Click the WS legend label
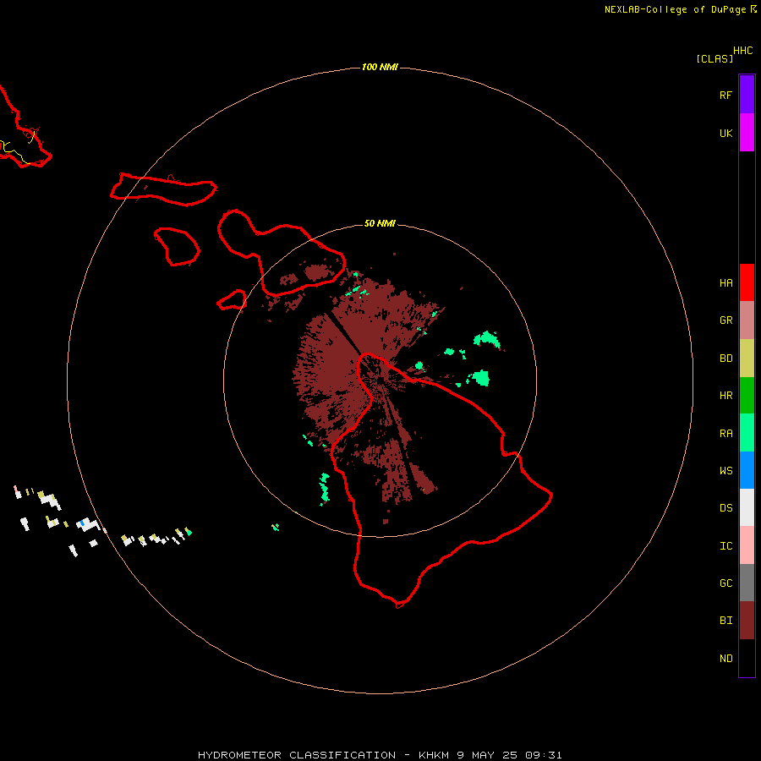The height and width of the screenshot is (761, 761). point(725,471)
